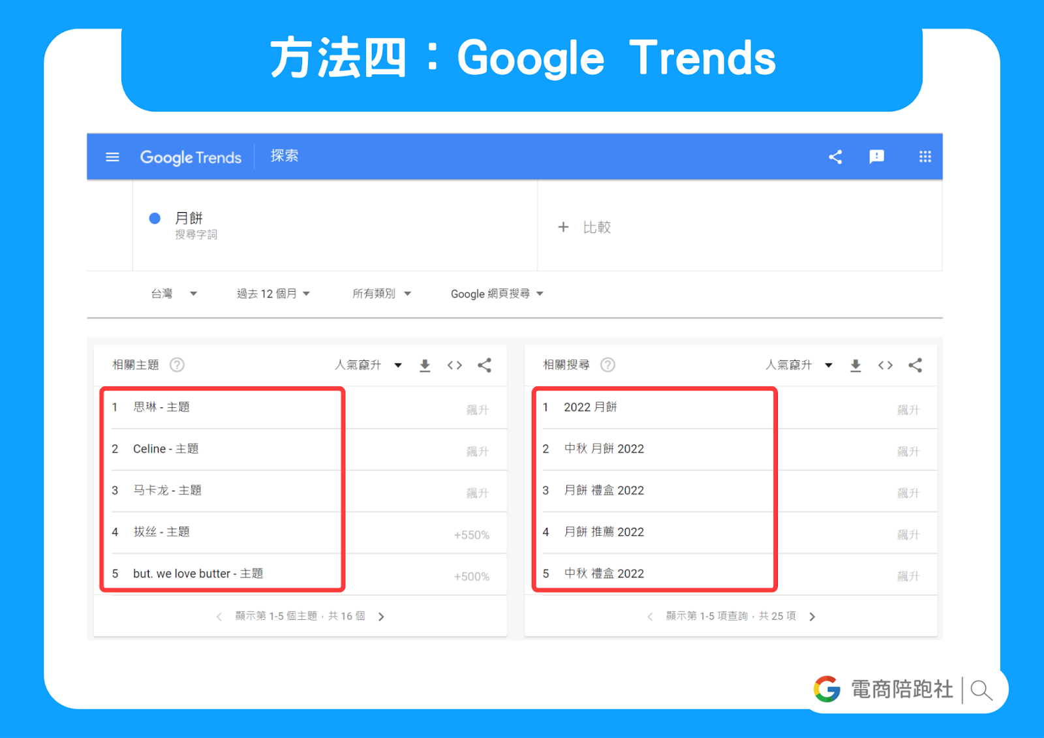
Task: Click the Google Trends logo
Action: click(x=191, y=157)
